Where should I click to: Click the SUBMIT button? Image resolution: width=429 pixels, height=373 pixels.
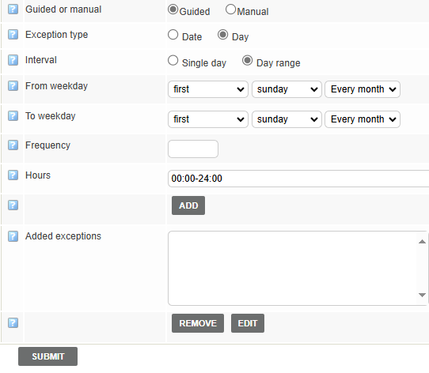coord(47,356)
